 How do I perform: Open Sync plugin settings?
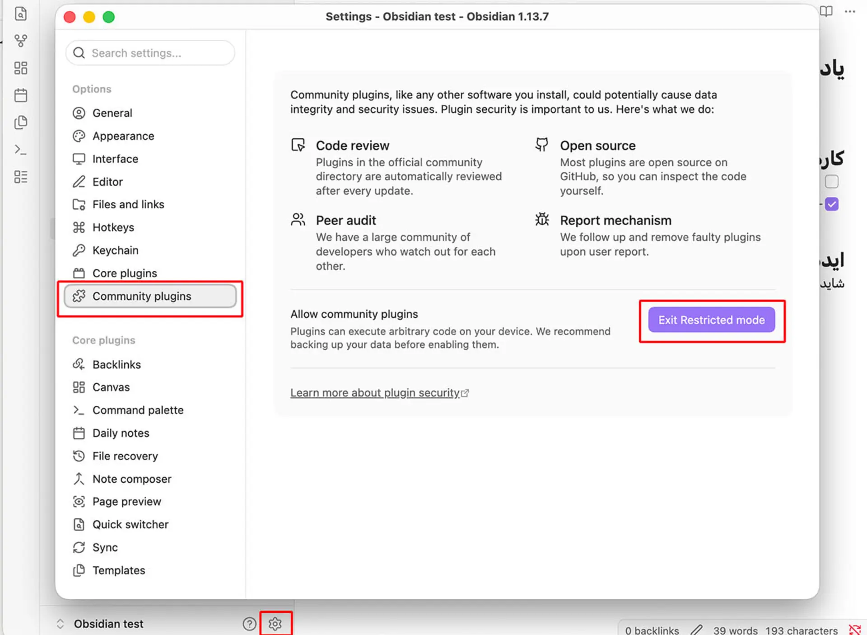click(150, 547)
